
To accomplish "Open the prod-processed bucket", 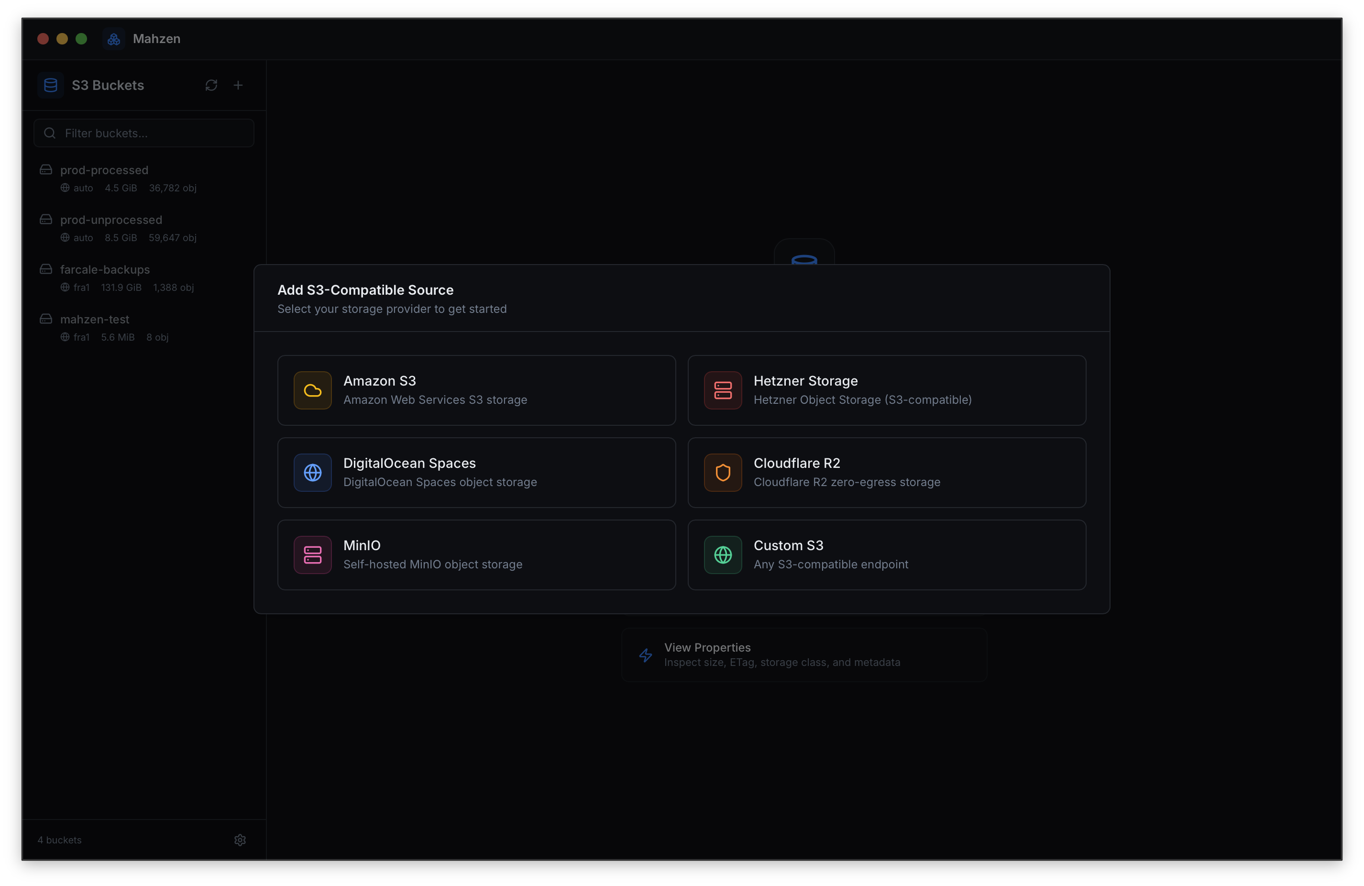I will pyautogui.click(x=104, y=170).
